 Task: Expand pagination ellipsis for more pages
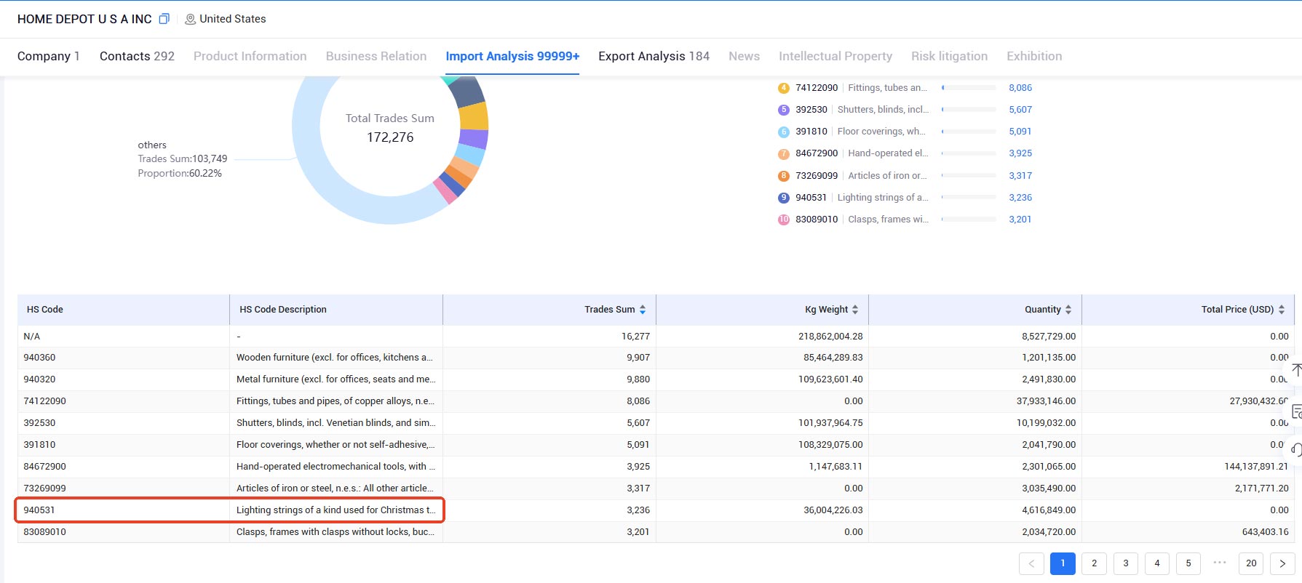[x=1220, y=562]
